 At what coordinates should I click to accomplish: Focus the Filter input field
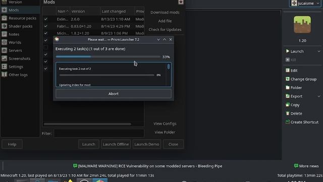[99, 133]
